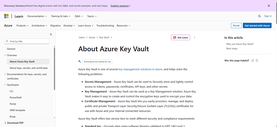The width and height of the screenshot is (277, 127).
Task: Click the Learn home link in header
Action: pos(19,16)
